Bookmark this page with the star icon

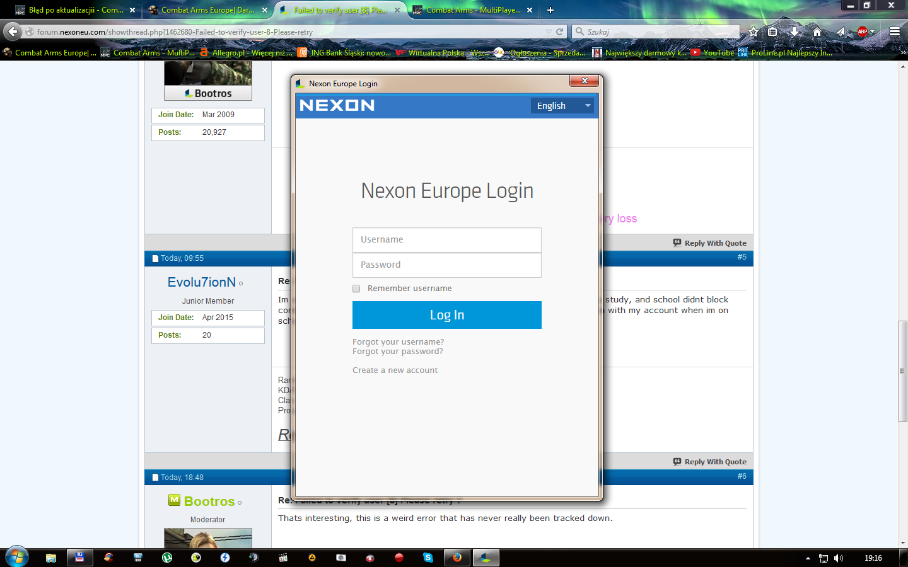pos(753,31)
